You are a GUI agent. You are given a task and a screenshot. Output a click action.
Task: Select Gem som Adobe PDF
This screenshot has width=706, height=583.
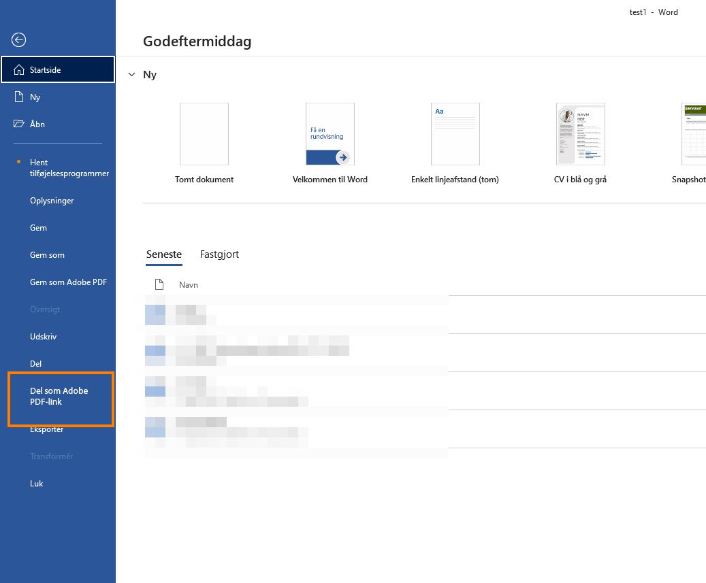click(68, 282)
